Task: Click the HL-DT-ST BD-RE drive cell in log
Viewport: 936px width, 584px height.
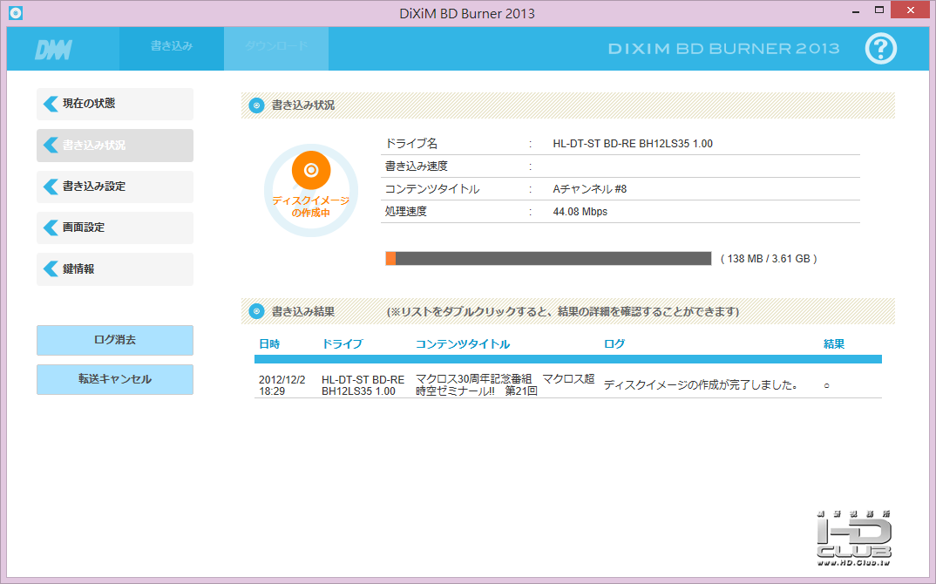Action: [x=363, y=385]
